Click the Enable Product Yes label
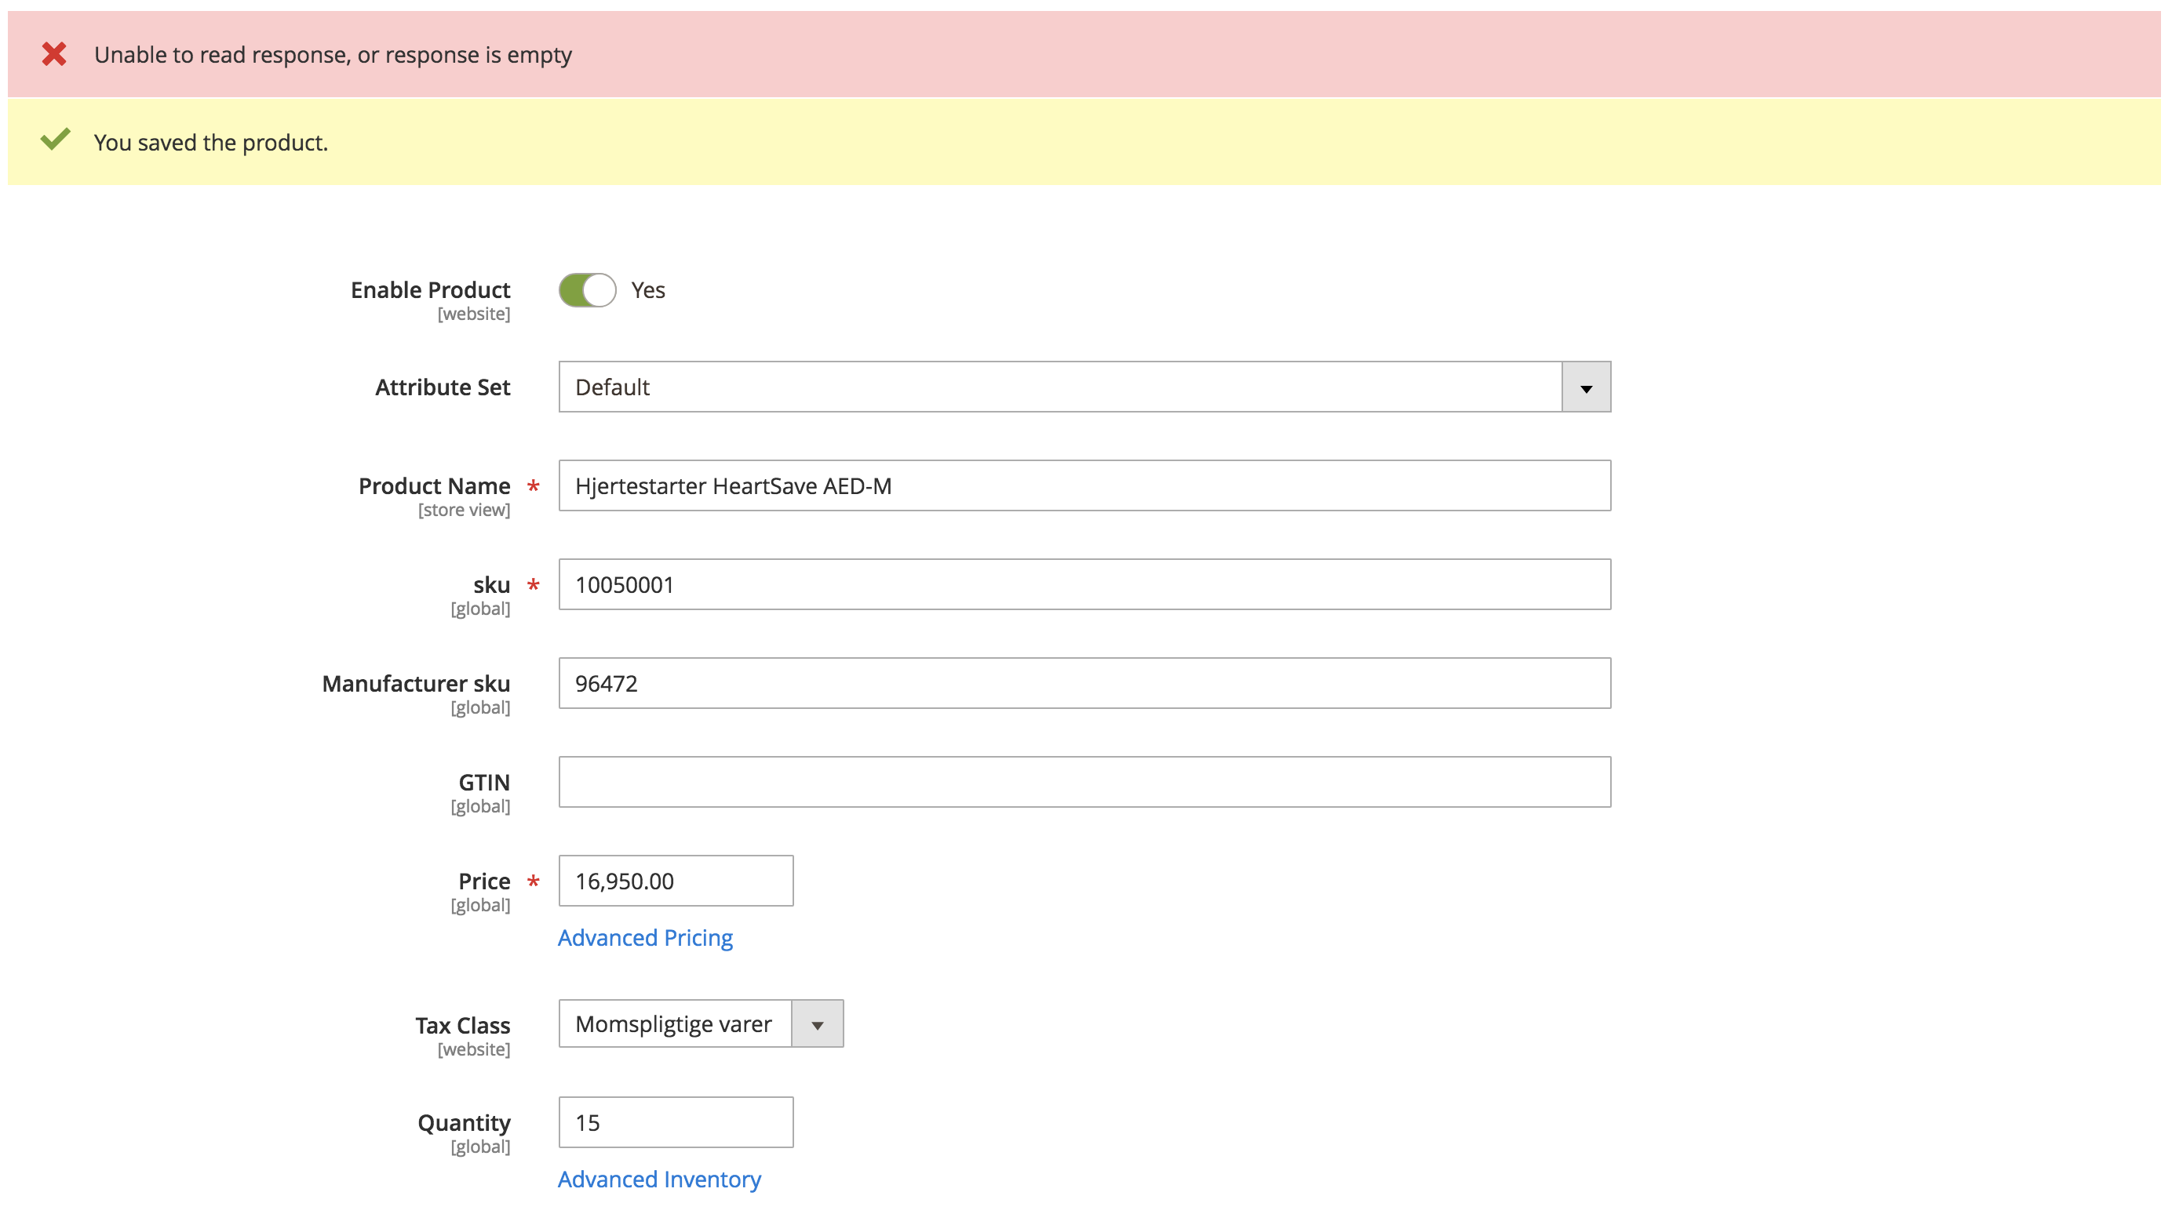The width and height of the screenshot is (2172, 1214). click(x=647, y=289)
